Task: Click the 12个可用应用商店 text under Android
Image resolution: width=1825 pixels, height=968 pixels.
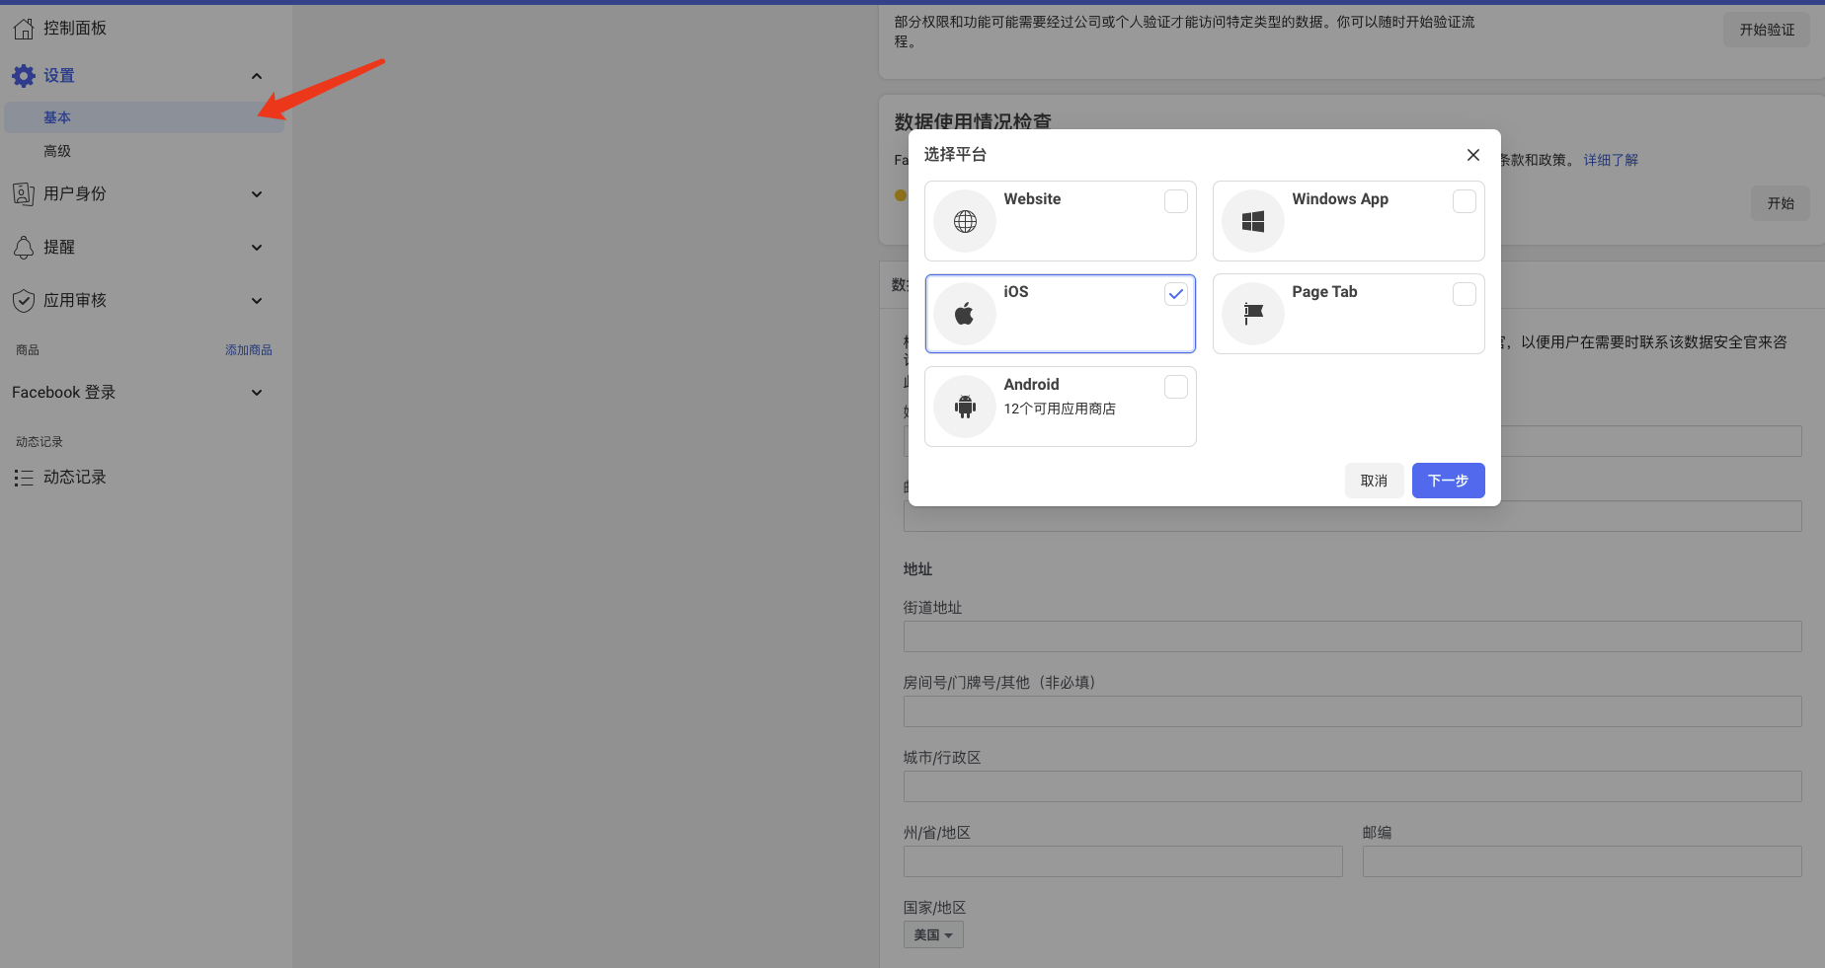Action: tap(1060, 409)
